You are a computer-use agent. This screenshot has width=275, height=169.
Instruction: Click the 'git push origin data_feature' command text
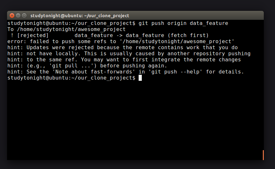tap(183, 23)
